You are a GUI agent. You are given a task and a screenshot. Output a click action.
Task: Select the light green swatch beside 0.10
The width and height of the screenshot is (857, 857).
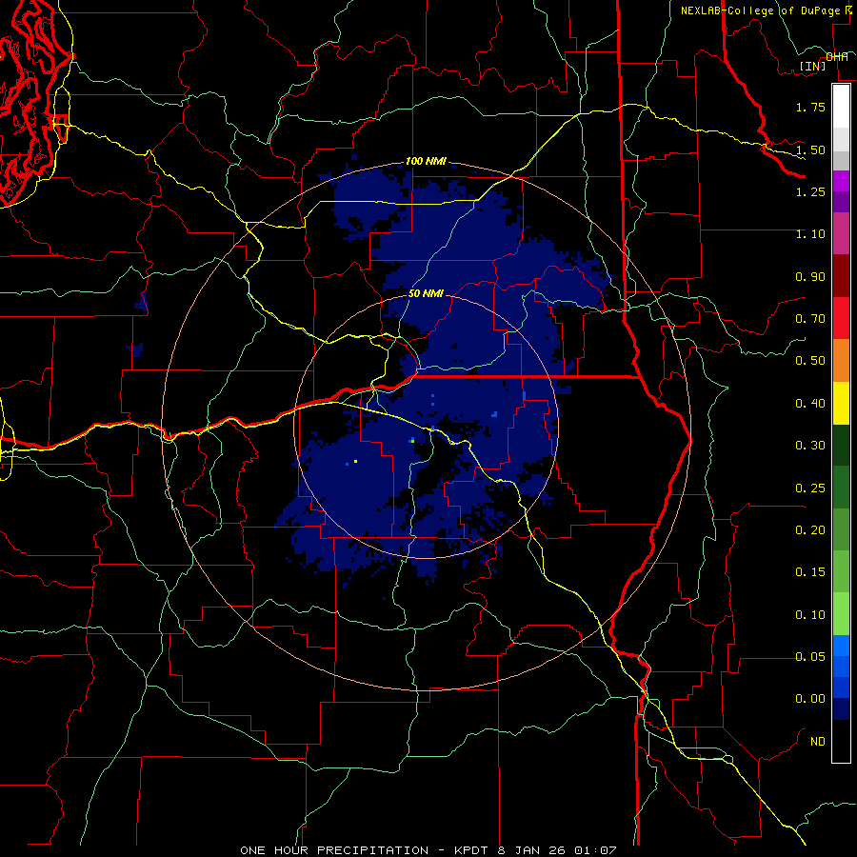click(841, 614)
